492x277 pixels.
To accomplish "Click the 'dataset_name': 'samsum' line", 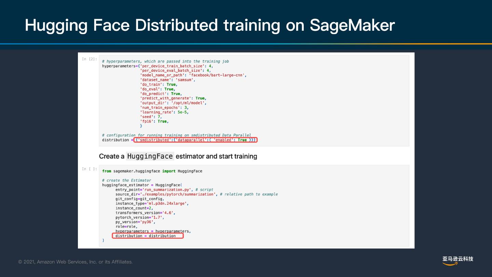I will pyautogui.click(x=168, y=80).
